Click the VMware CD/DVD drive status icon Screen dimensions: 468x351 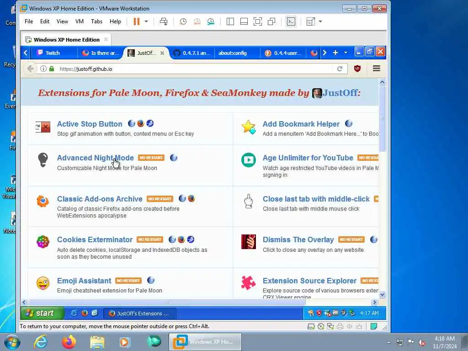321,326
